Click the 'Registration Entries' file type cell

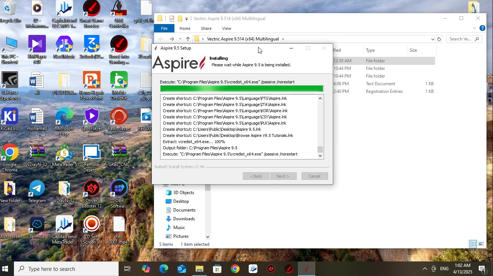pyautogui.click(x=384, y=91)
